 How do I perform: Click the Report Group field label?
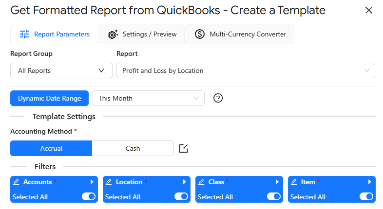click(x=31, y=53)
